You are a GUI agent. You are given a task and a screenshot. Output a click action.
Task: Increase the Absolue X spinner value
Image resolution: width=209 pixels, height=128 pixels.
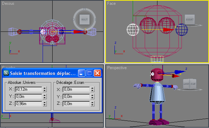point(45,88)
